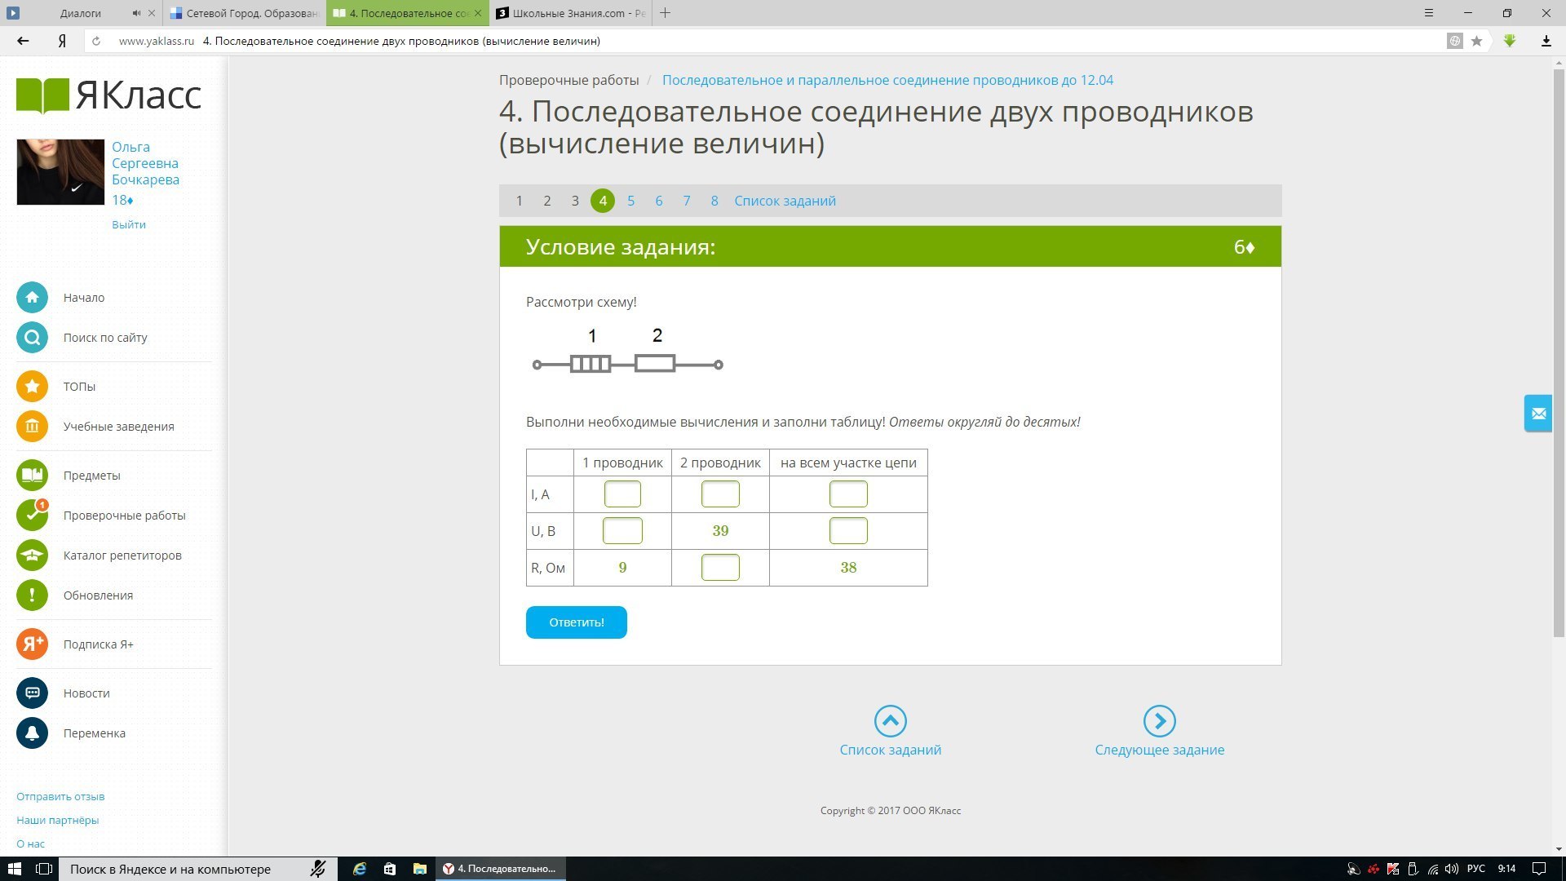The image size is (1566, 881).
Task: Bookmark page with star icon
Action: click(x=1476, y=41)
